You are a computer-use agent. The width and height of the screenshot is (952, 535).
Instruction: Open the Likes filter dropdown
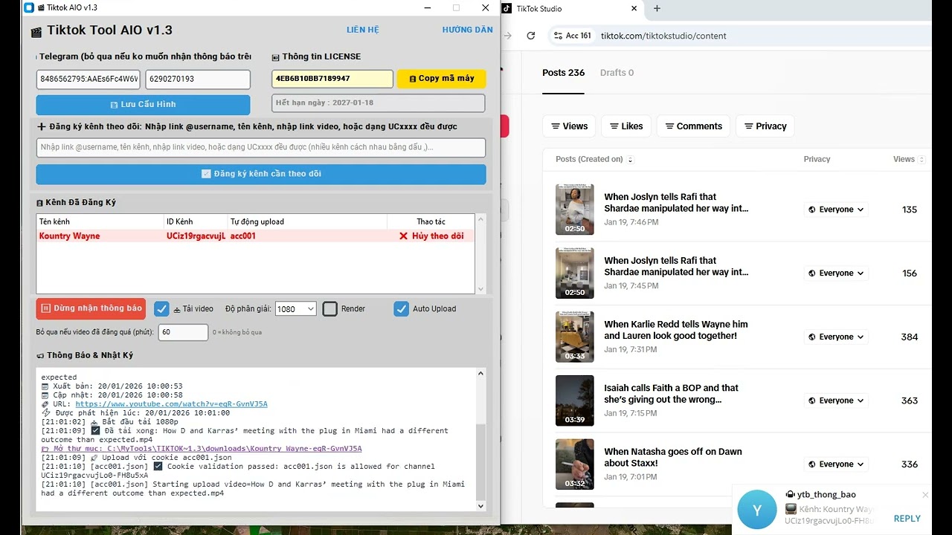(x=626, y=126)
